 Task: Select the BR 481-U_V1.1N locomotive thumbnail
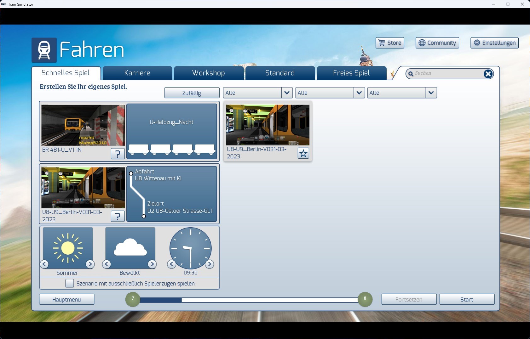83,125
